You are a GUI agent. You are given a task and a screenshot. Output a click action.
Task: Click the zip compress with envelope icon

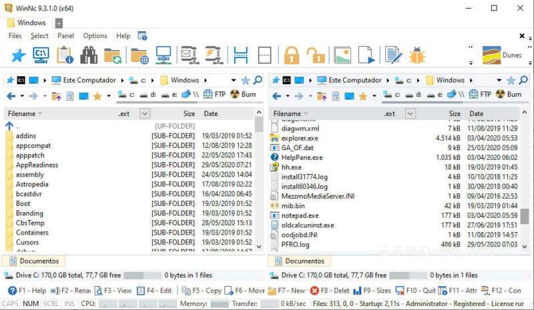(190, 55)
